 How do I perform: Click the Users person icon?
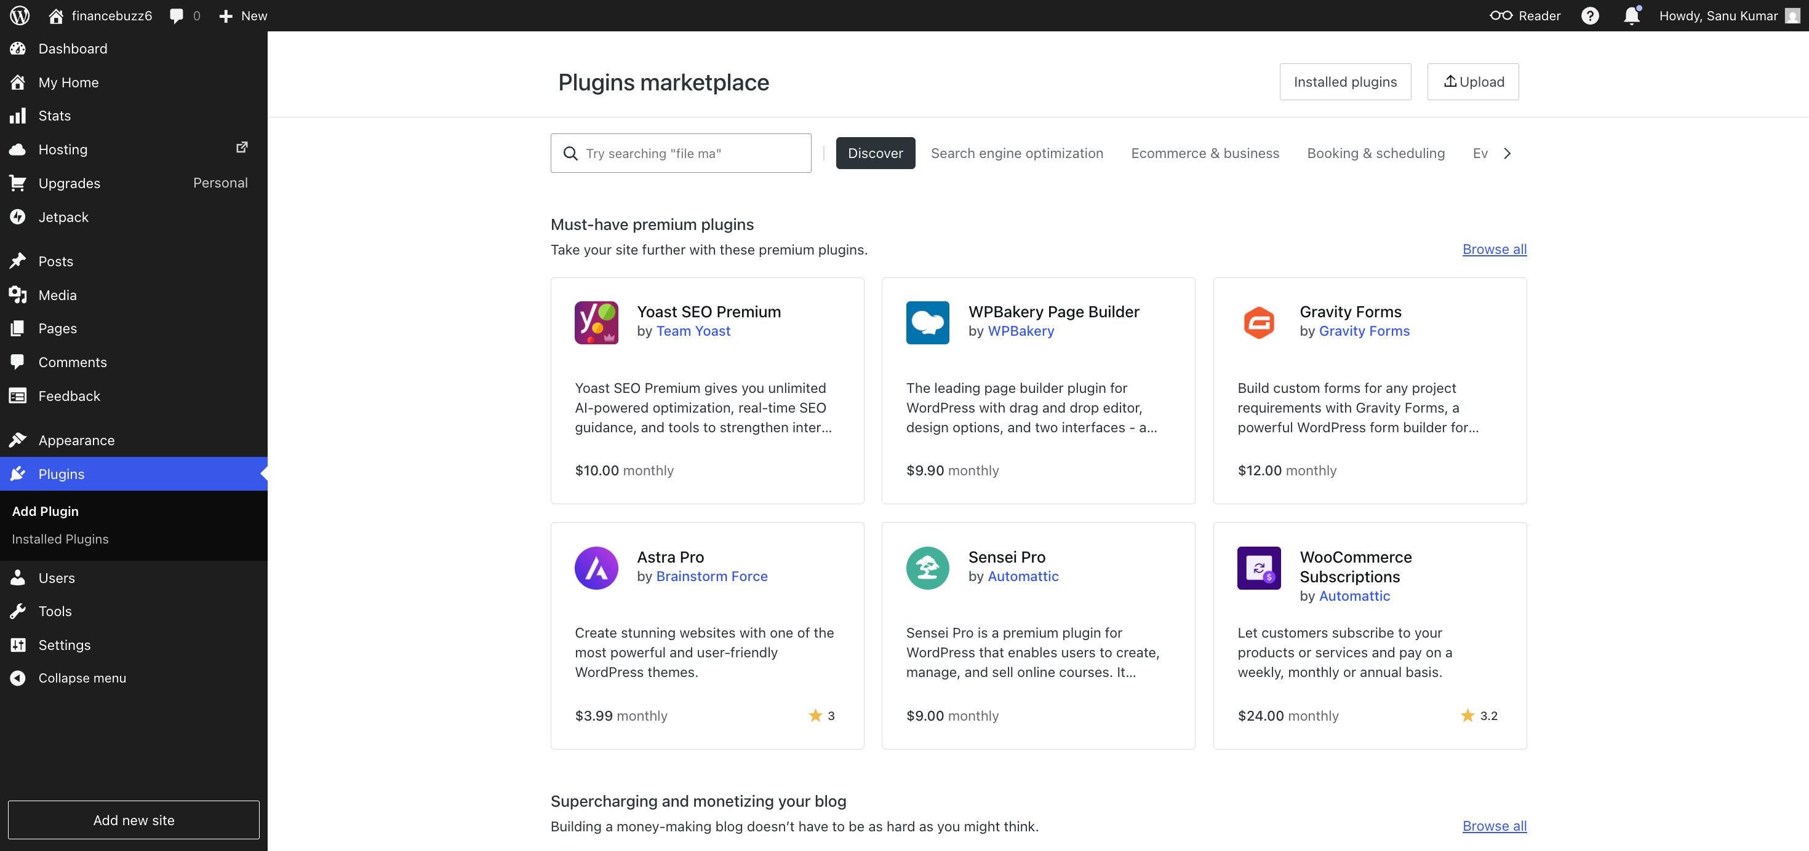click(18, 577)
